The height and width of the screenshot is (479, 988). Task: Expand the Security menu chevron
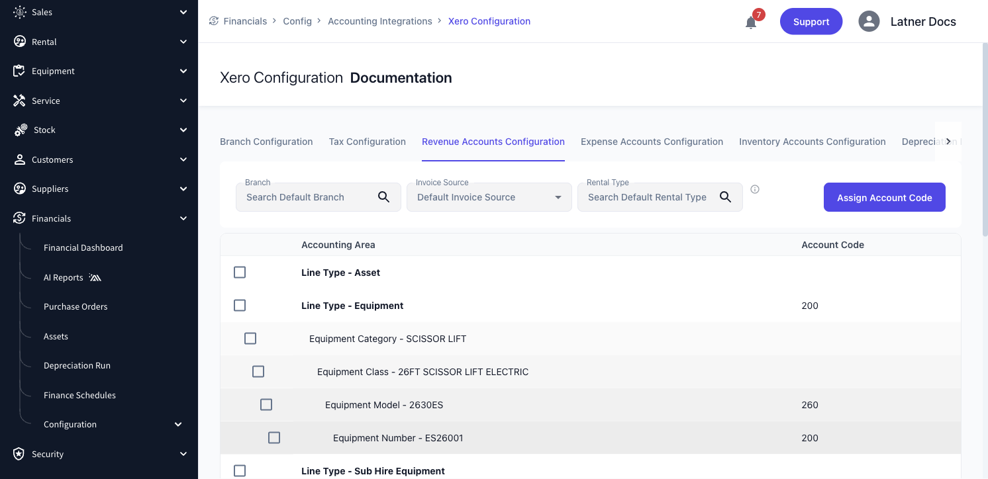[183, 454]
